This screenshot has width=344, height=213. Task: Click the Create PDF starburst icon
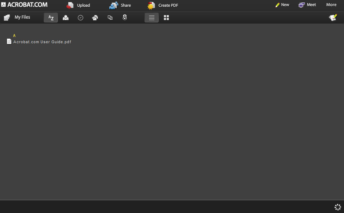tap(151, 5)
